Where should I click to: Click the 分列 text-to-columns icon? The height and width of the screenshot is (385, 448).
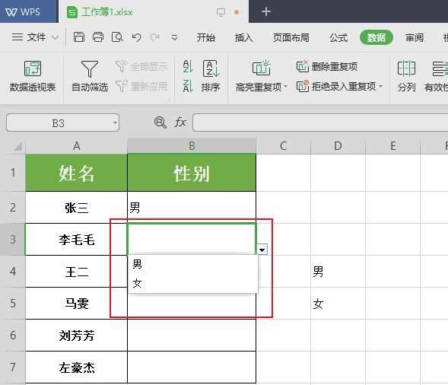tap(406, 68)
